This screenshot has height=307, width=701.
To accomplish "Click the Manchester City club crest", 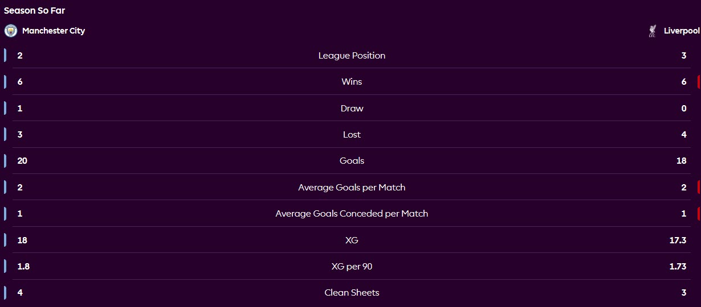I will [x=10, y=31].
